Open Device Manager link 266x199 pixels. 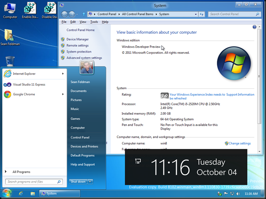(x=78, y=39)
